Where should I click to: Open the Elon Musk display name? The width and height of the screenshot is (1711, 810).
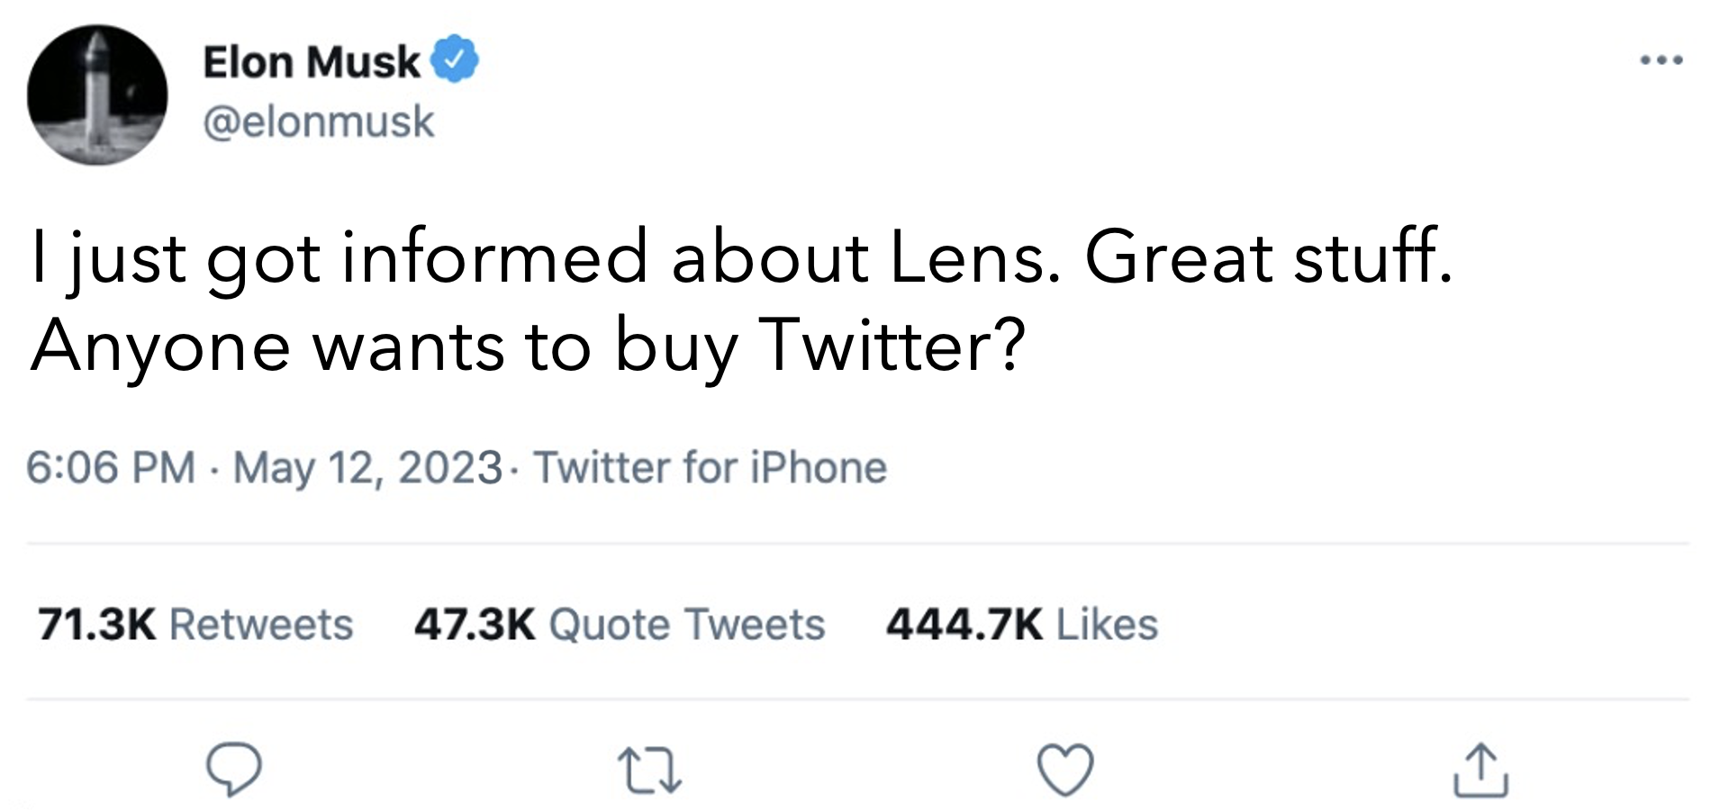(312, 62)
